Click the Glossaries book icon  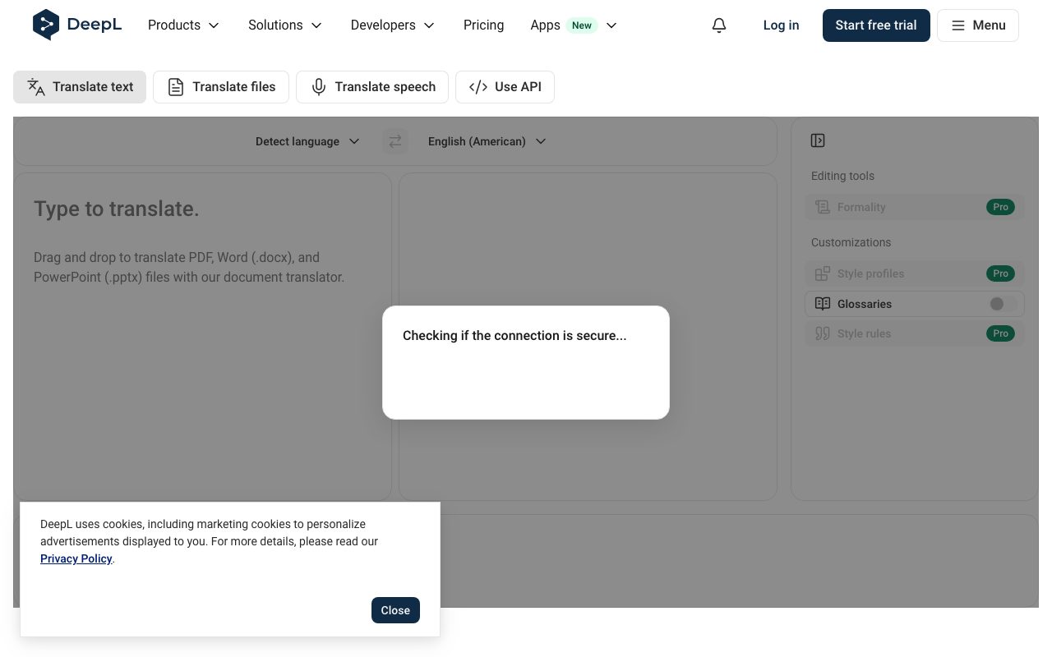(x=823, y=304)
